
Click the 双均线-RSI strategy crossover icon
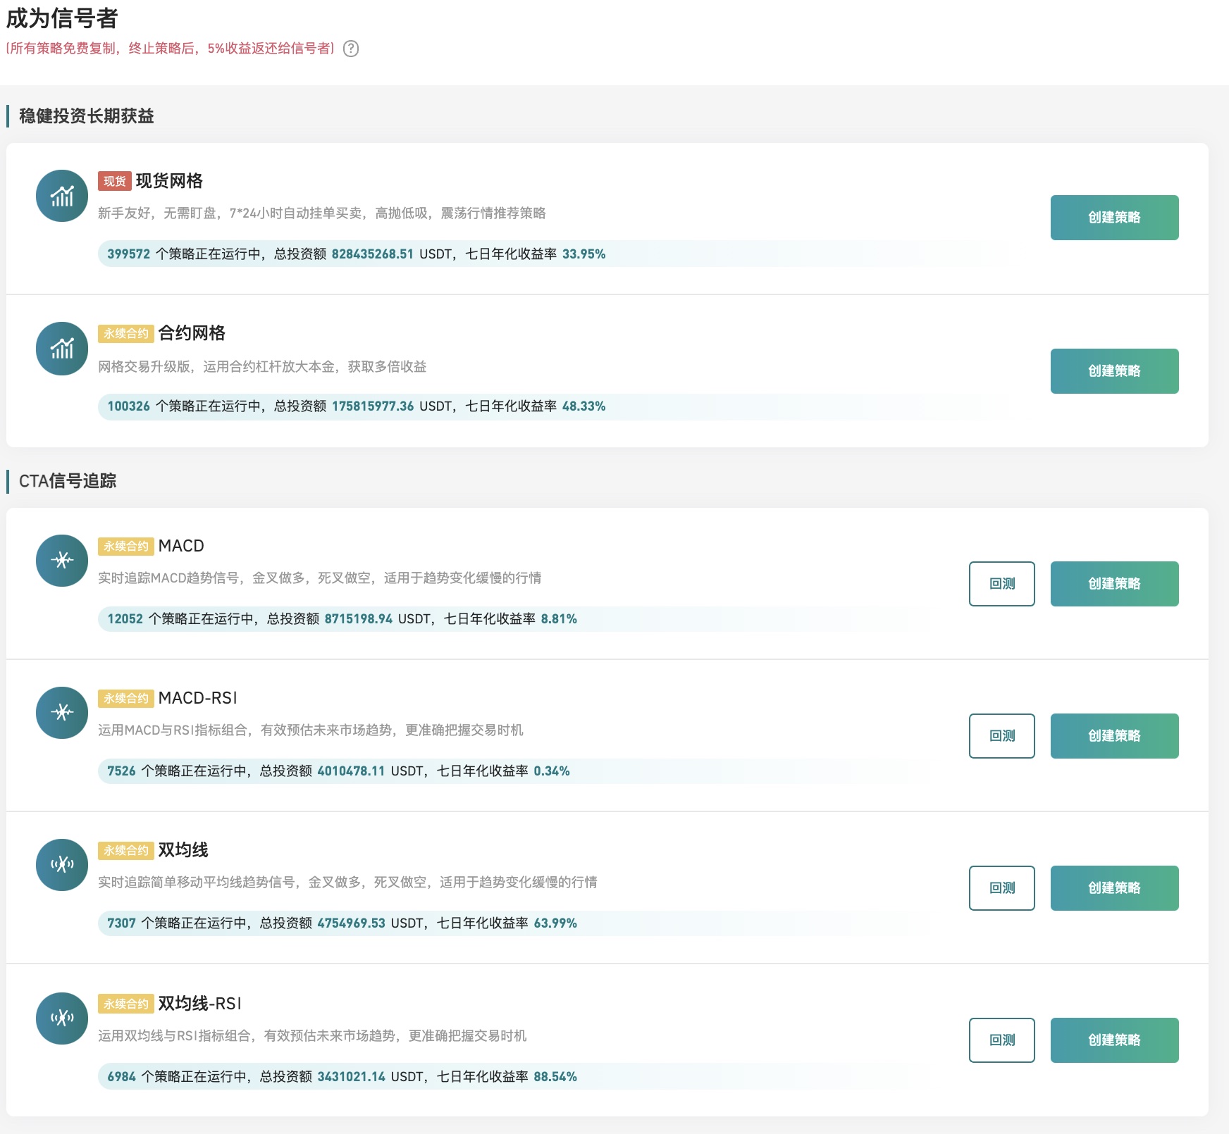coord(62,1018)
